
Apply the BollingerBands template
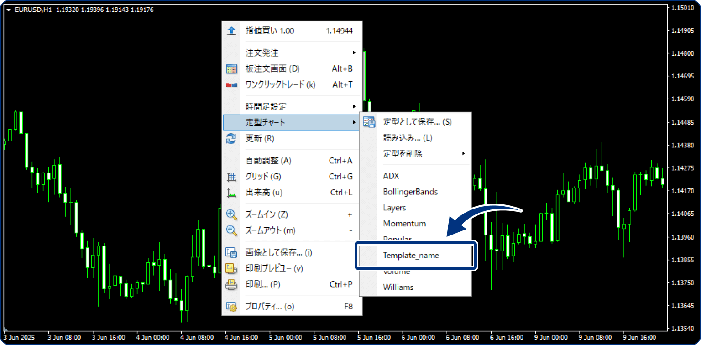point(409,191)
